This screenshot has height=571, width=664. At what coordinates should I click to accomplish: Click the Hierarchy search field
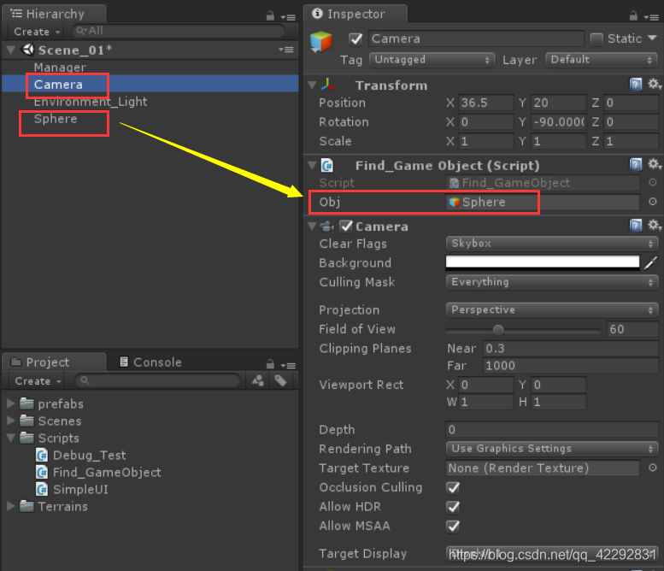tap(179, 31)
